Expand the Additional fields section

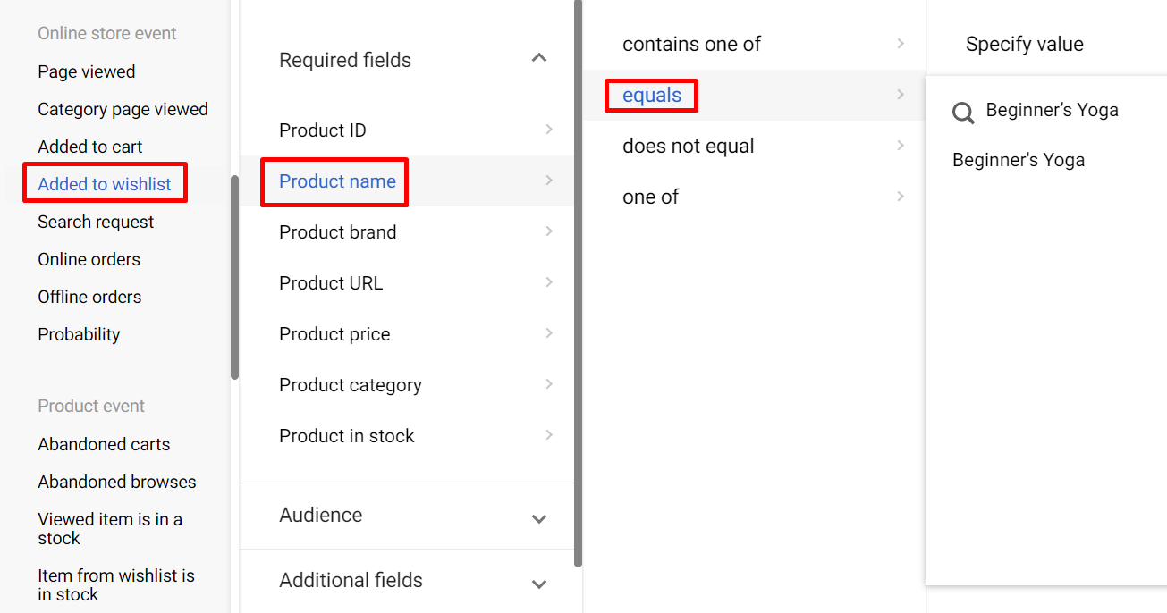tap(538, 584)
